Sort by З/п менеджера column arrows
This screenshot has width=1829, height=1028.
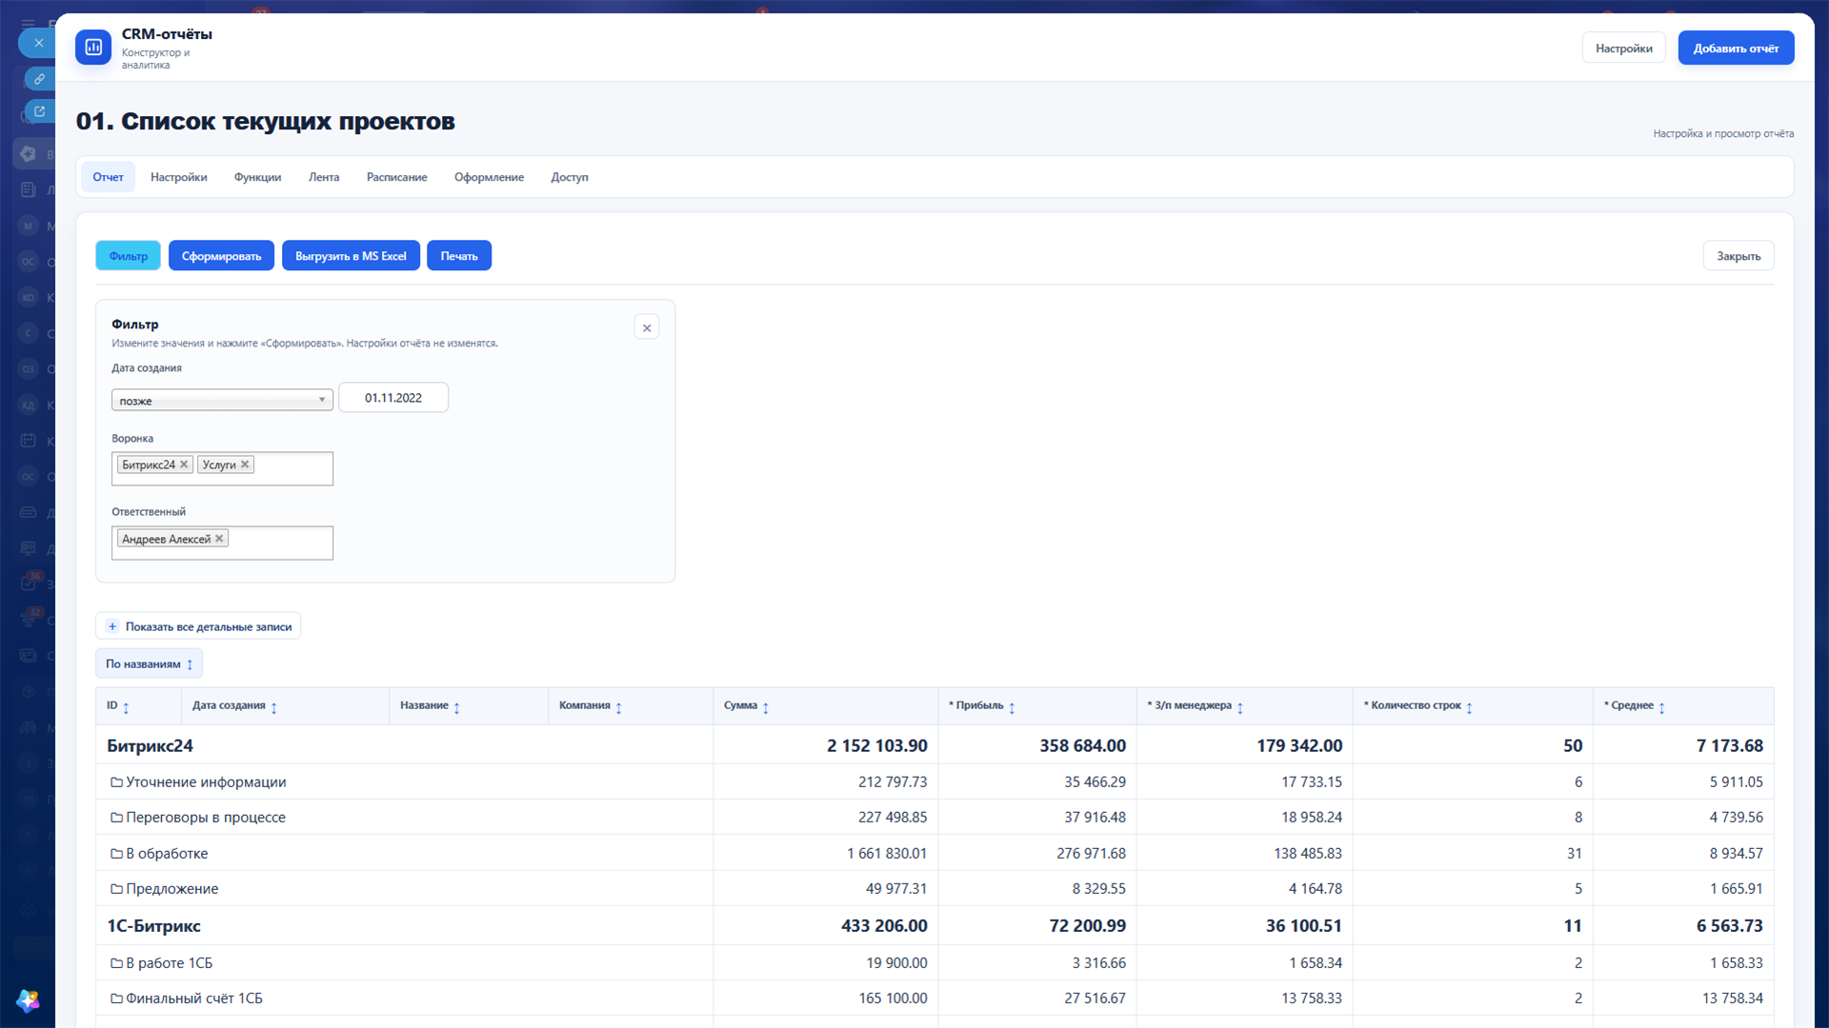pyautogui.click(x=1239, y=707)
